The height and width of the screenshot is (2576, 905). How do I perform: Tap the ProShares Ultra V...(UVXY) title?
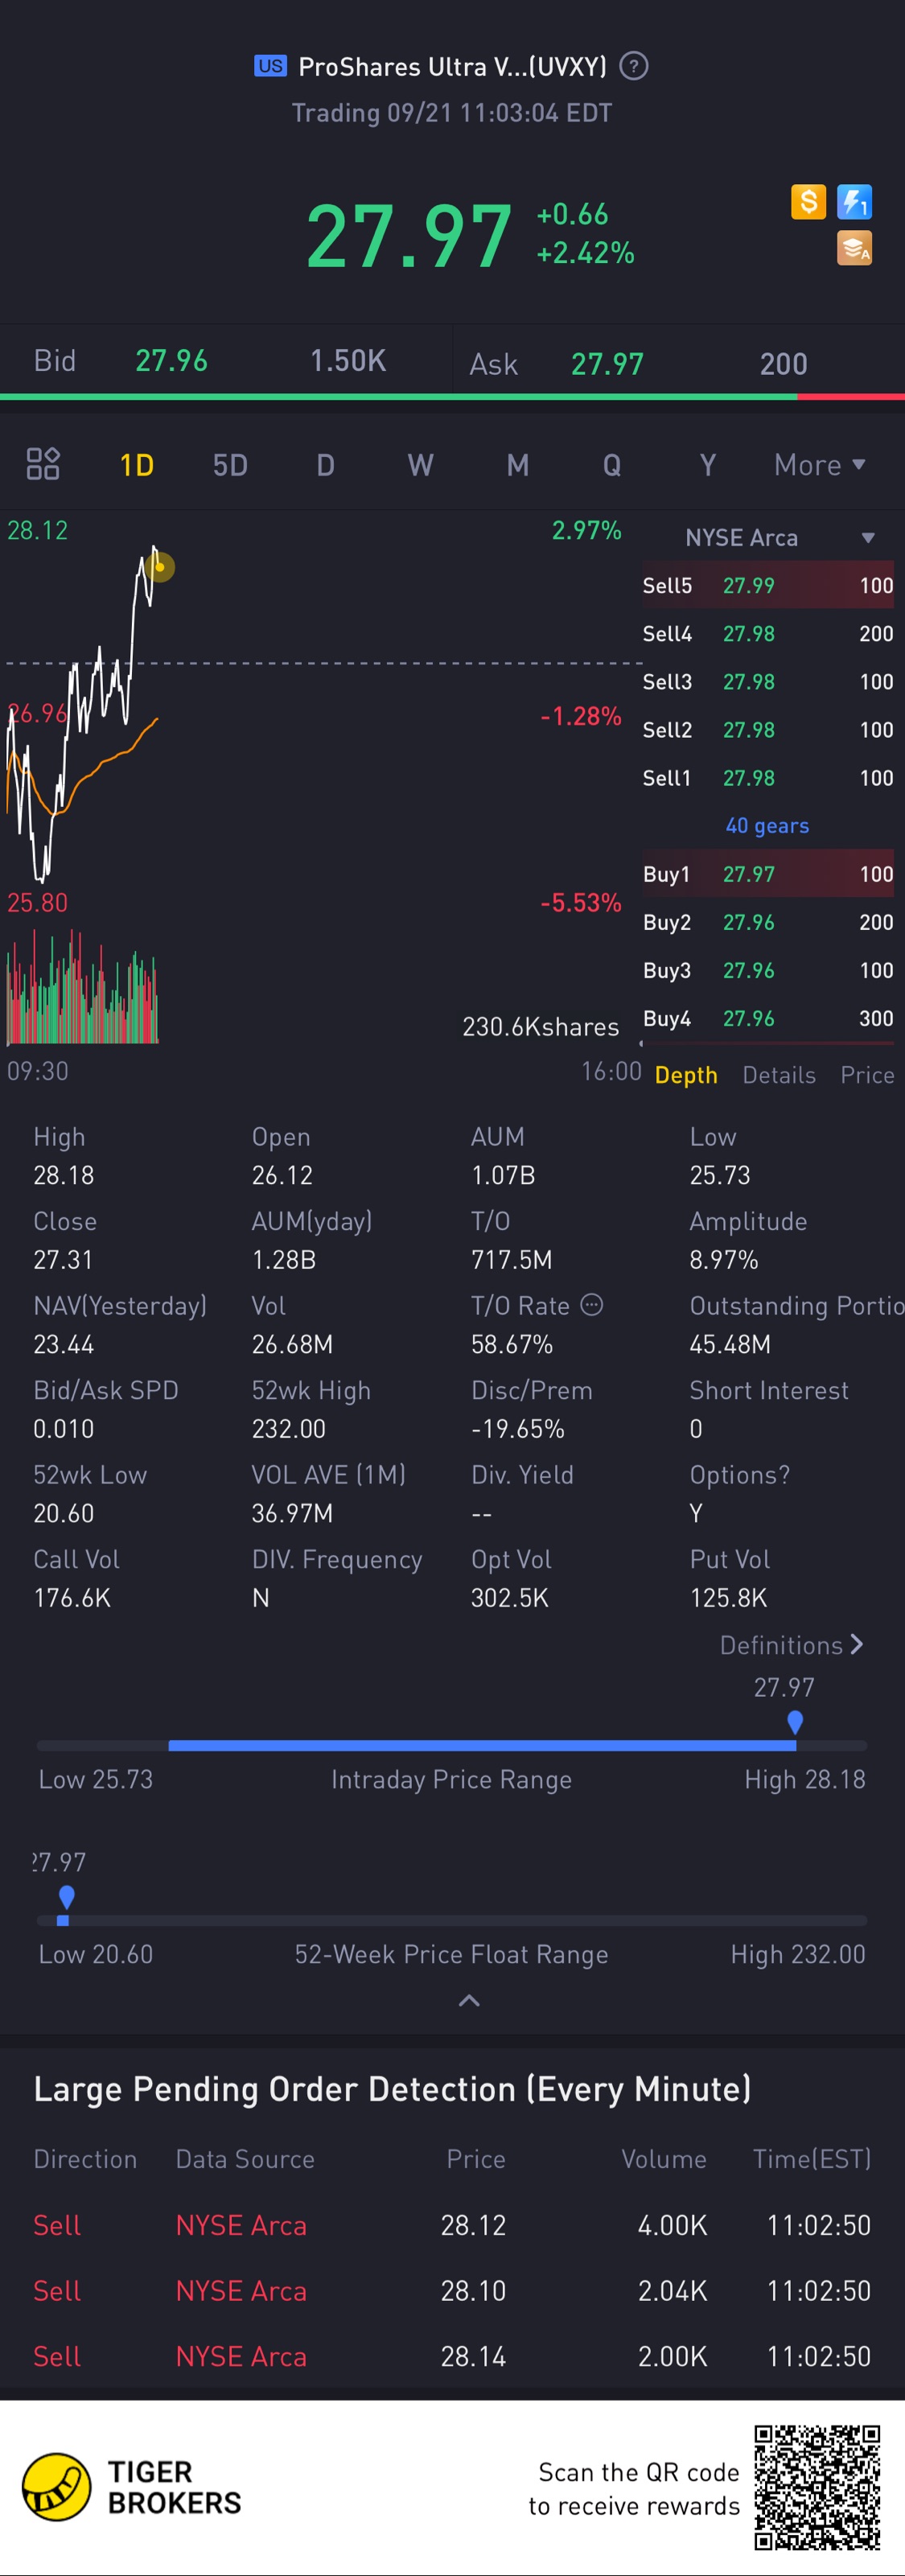coord(452,67)
